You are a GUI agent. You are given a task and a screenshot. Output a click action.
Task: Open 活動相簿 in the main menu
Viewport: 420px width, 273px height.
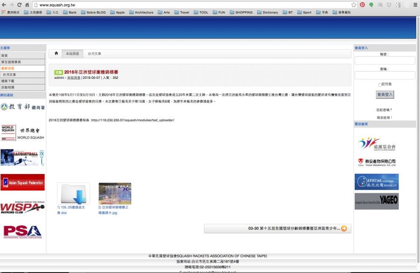coord(22,87)
